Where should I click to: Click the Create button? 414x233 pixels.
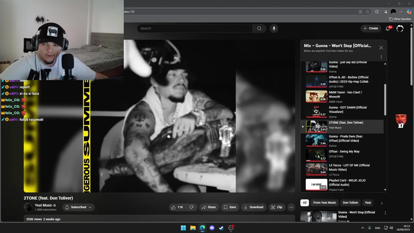point(371,28)
